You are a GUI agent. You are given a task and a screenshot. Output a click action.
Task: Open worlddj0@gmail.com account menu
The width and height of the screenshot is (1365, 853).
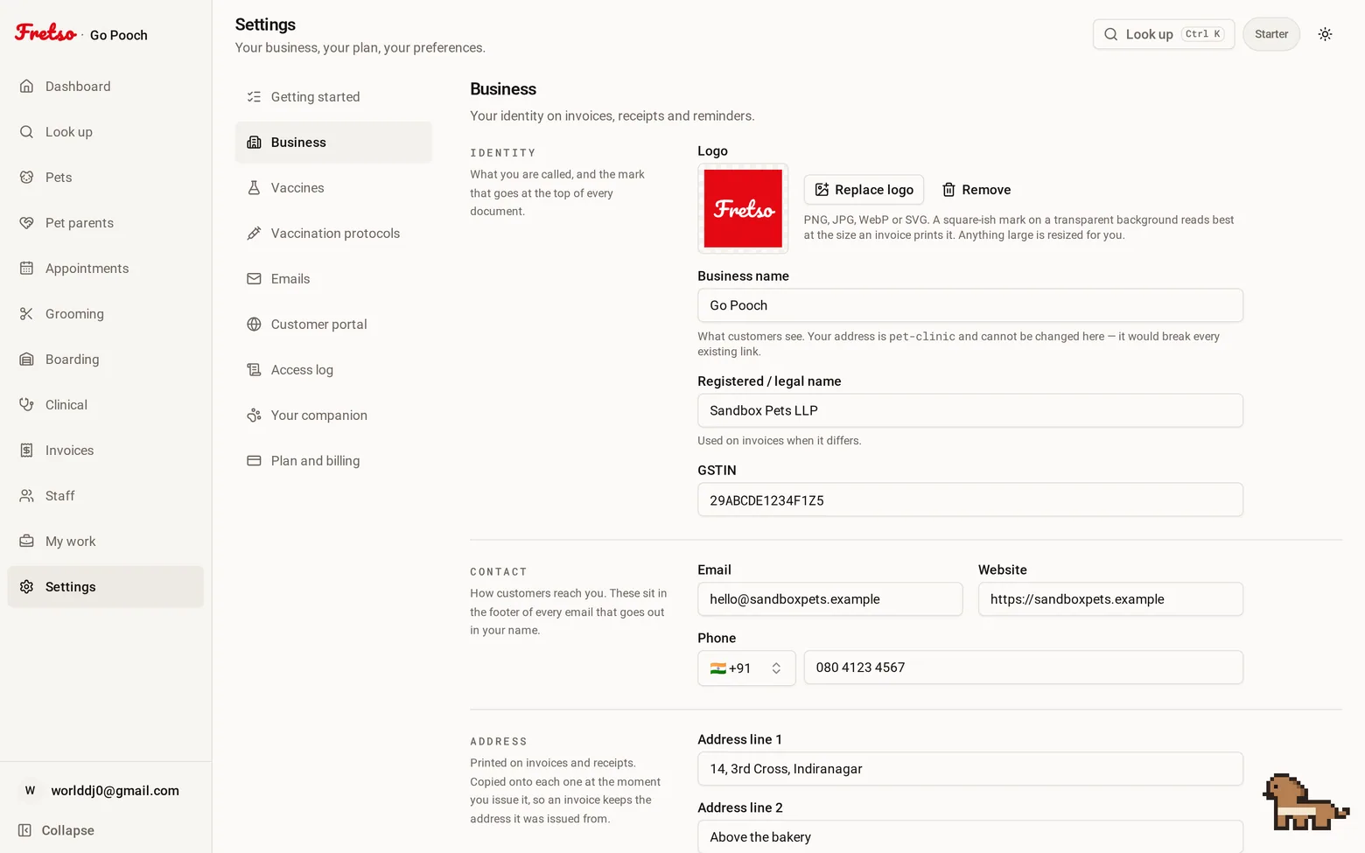pos(105,791)
